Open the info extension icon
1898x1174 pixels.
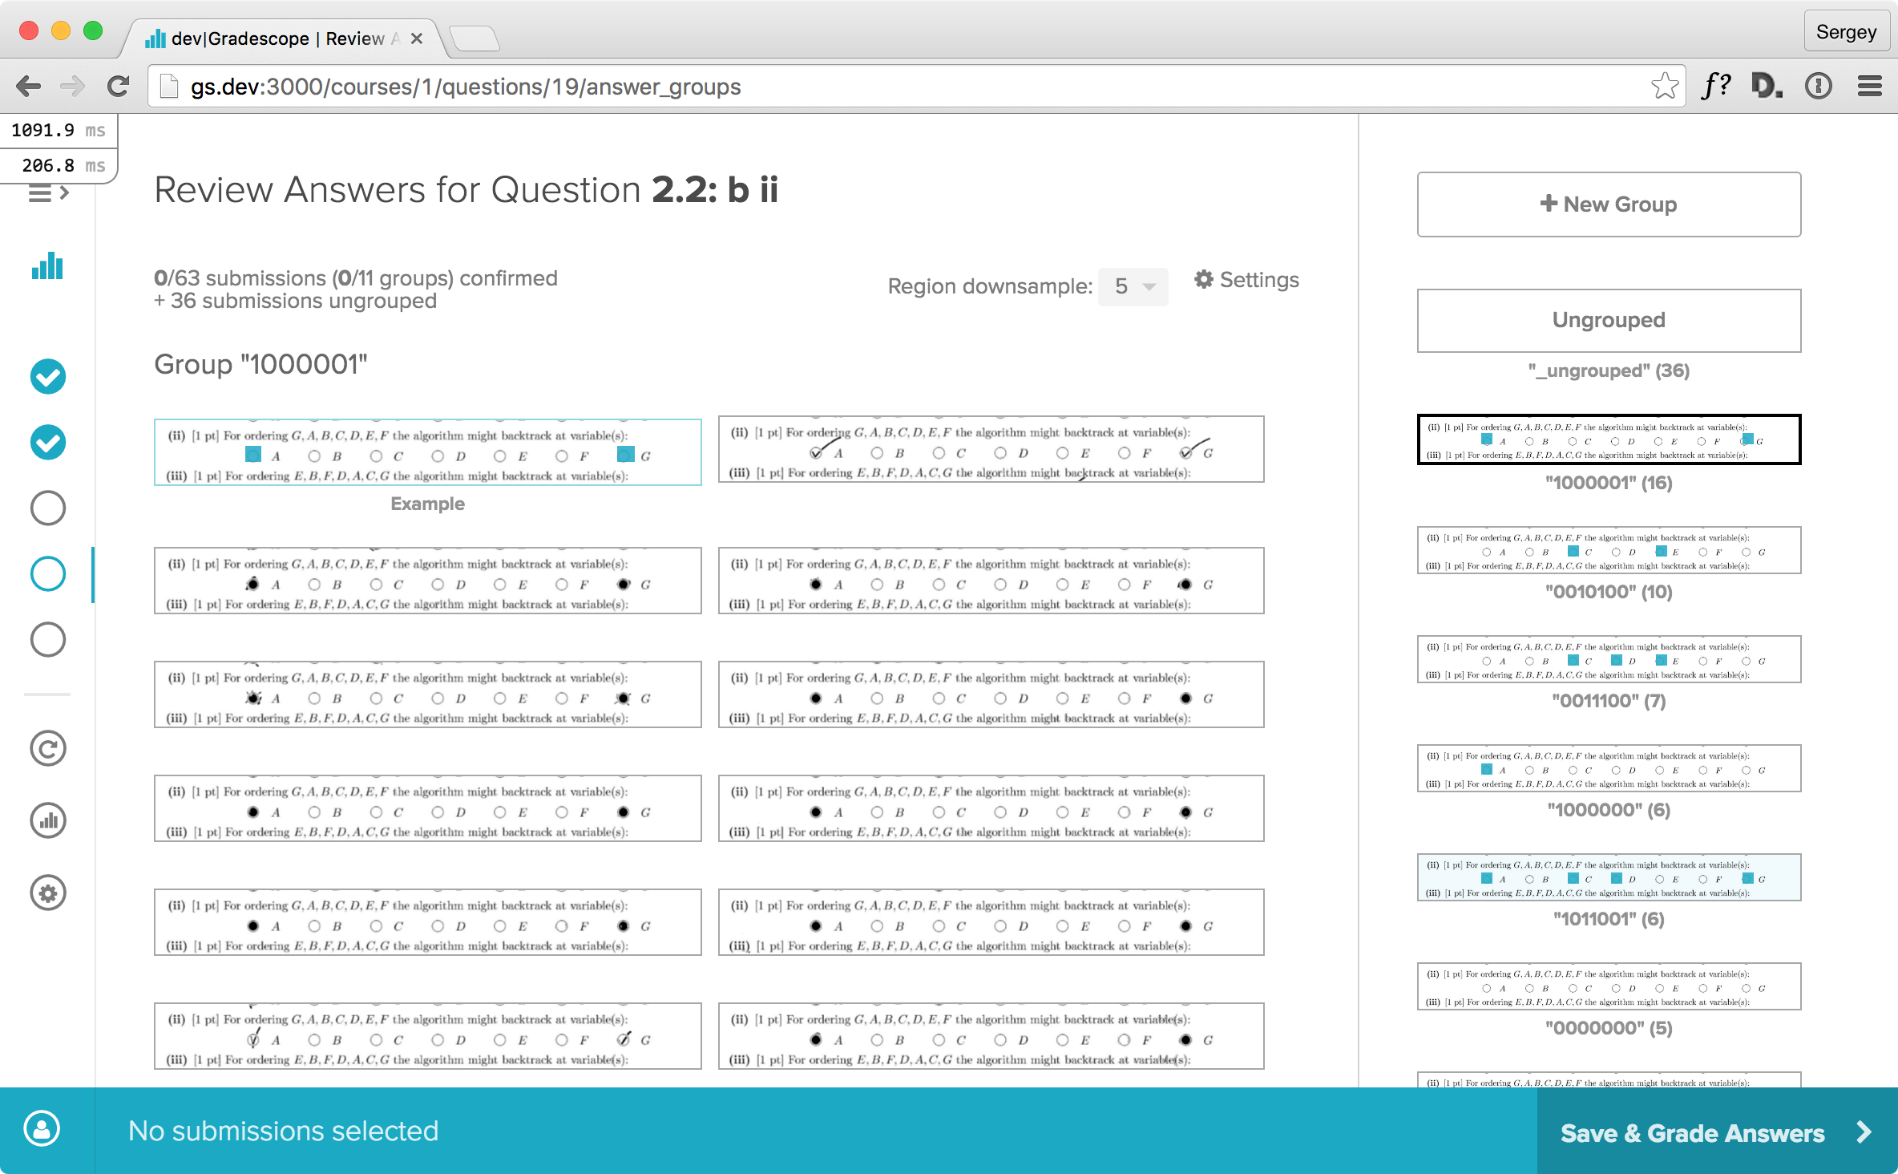[x=1819, y=86]
